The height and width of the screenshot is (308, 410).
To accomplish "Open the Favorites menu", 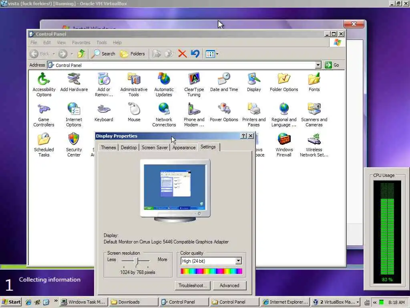I will coord(81,43).
